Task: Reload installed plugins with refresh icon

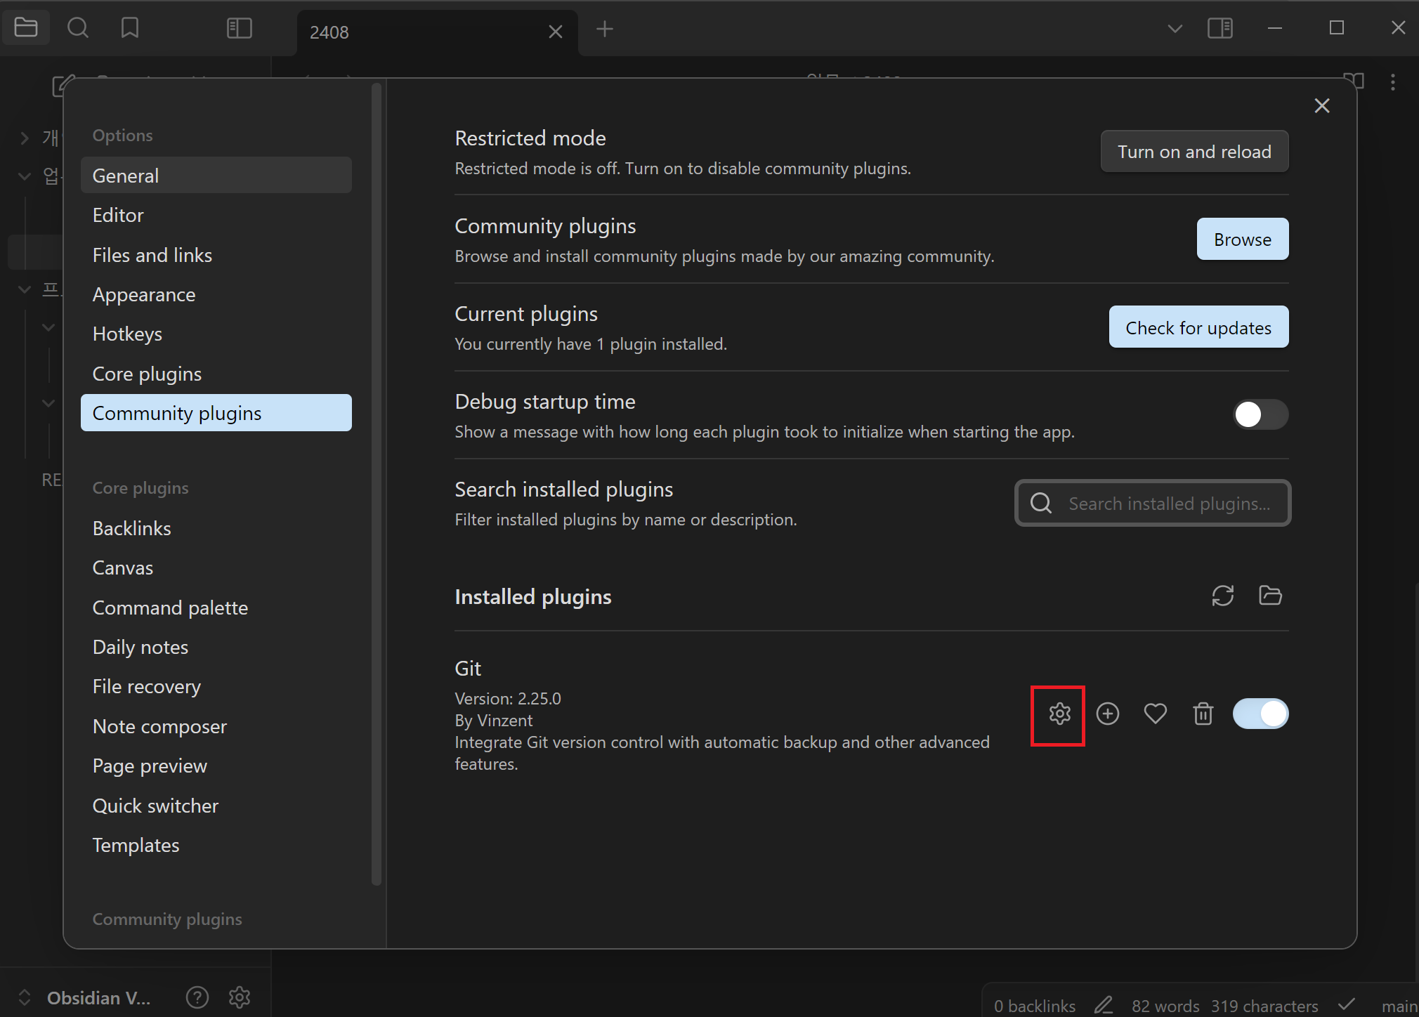Action: pos(1222,596)
